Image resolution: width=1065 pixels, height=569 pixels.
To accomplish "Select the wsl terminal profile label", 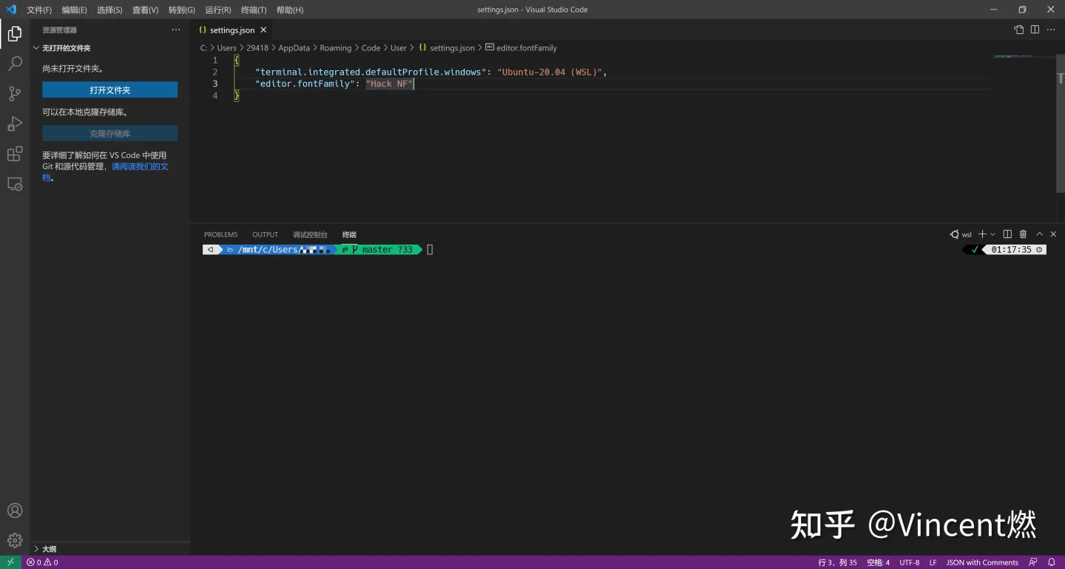I will 961,234.
